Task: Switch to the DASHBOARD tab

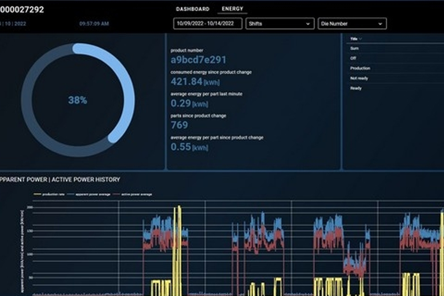Action: (192, 9)
